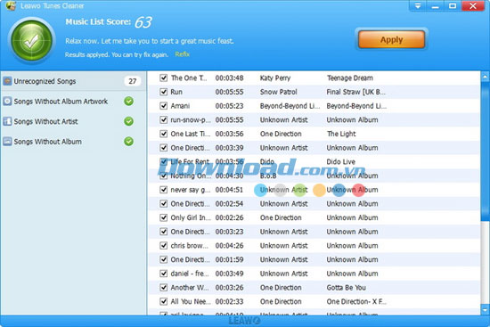This screenshot has width=490, height=327.
Task: Click the Snow Patrol artist cell
Action: [x=279, y=92]
